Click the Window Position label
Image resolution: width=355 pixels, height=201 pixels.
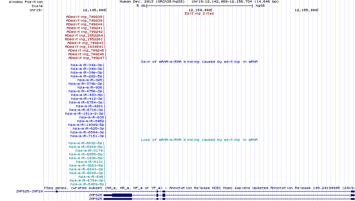26,2
